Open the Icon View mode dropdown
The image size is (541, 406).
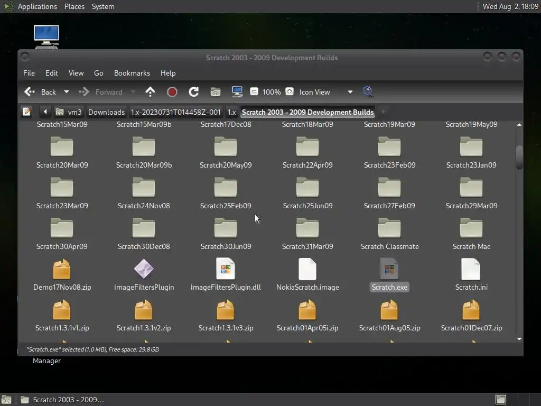click(325, 92)
